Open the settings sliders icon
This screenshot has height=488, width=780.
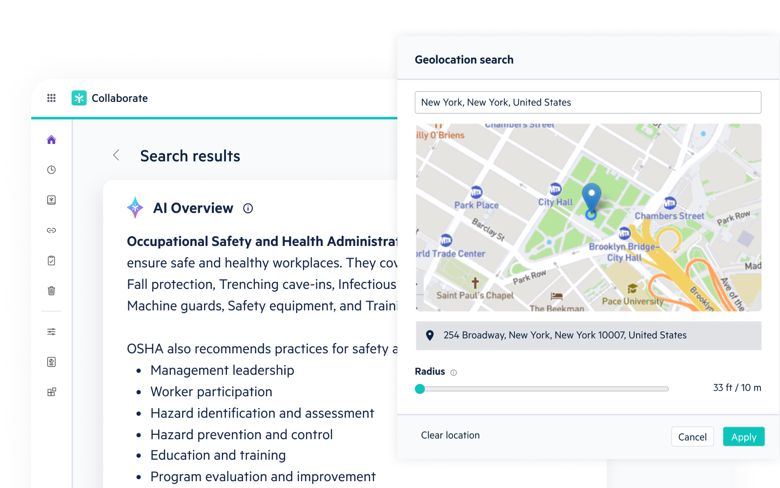click(x=51, y=332)
